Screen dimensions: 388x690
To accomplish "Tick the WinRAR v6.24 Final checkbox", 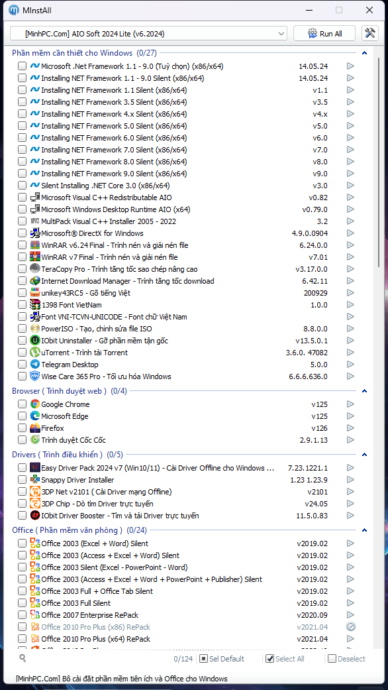I will [x=22, y=245].
